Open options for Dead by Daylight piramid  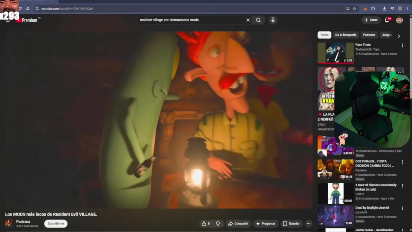click(x=402, y=208)
